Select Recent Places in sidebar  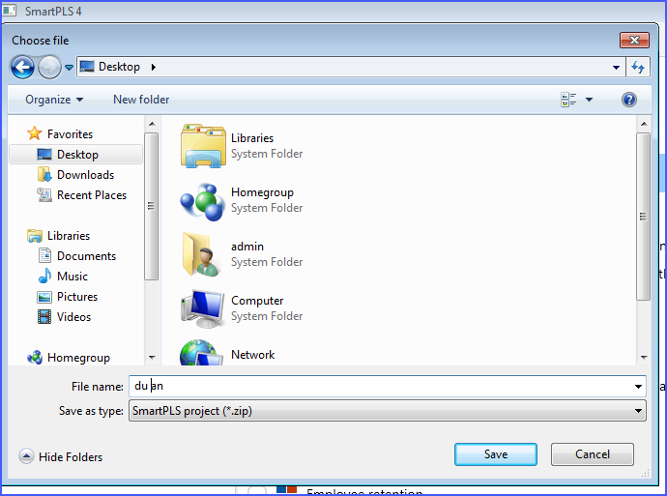coord(91,195)
